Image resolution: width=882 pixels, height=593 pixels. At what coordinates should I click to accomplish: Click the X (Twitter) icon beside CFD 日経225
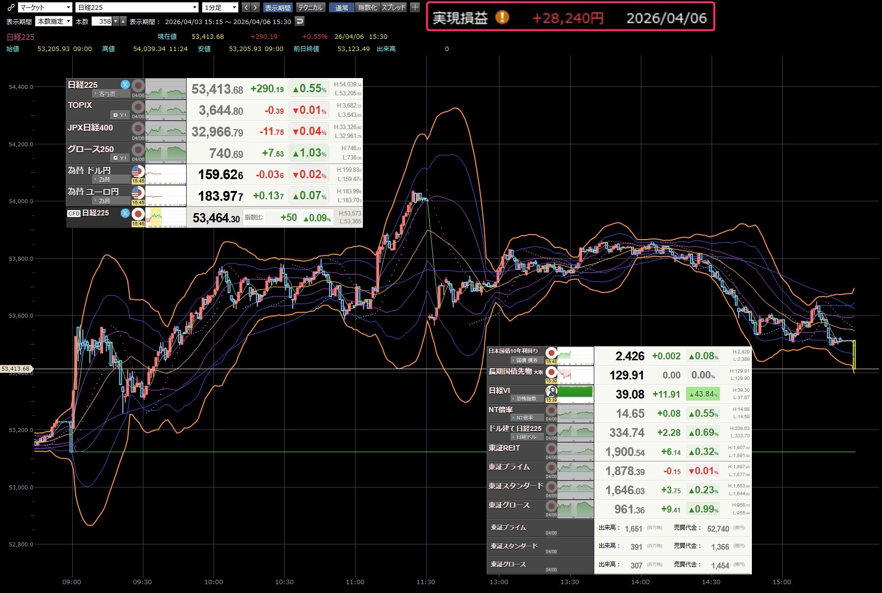pyautogui.click(x=125, y=213)
